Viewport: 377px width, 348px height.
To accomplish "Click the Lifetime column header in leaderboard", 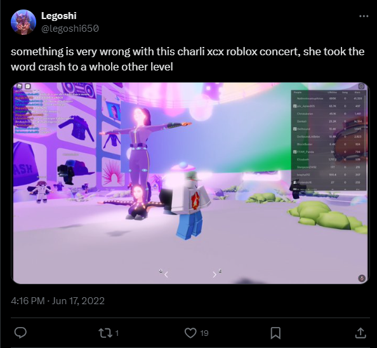I will tap(332, 92).
